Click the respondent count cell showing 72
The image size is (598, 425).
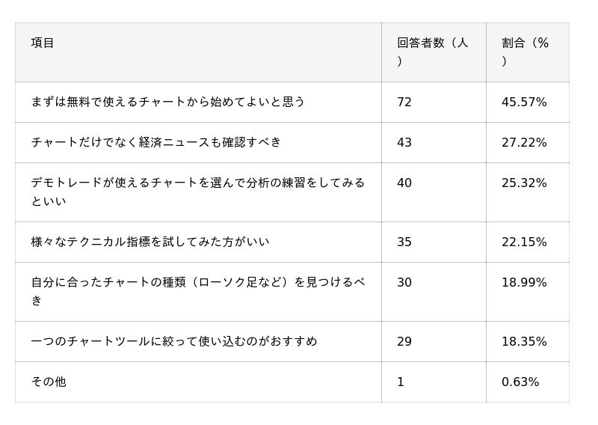pos(404,102)
